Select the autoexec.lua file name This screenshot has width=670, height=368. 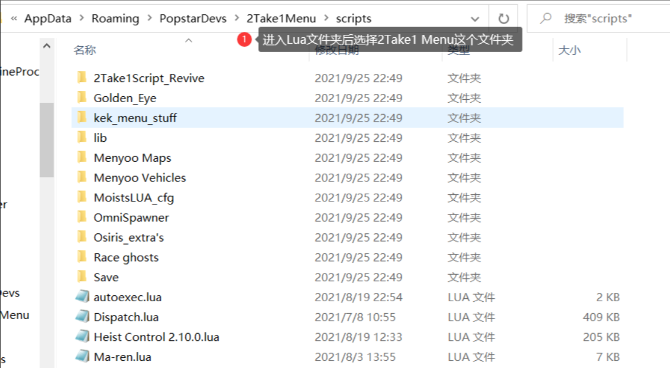127,297
